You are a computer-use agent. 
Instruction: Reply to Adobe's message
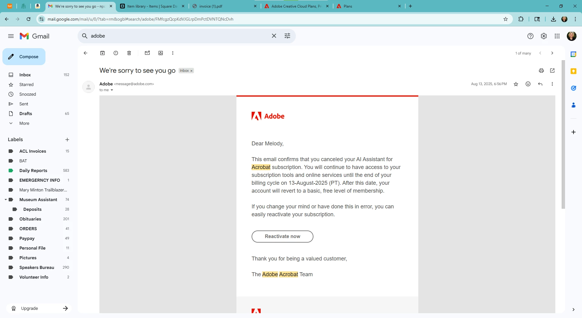coord(540,84)
